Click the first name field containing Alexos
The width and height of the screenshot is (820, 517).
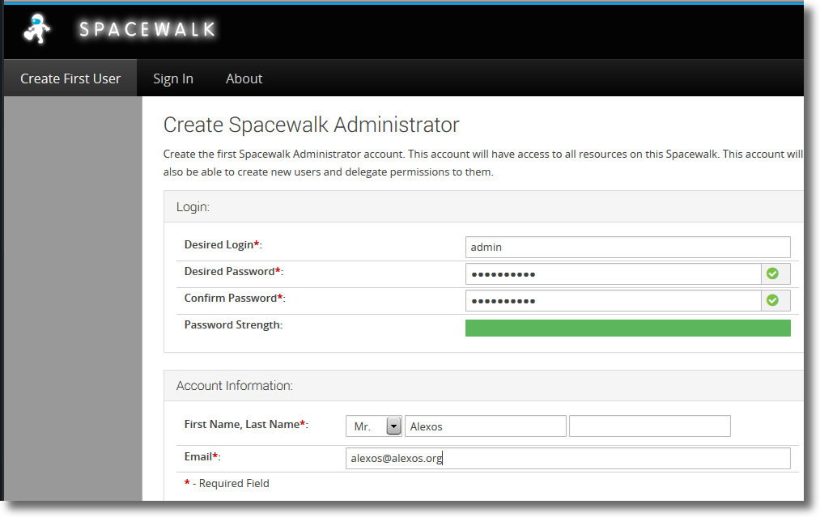pyautogui.click(x=486, y=426)
